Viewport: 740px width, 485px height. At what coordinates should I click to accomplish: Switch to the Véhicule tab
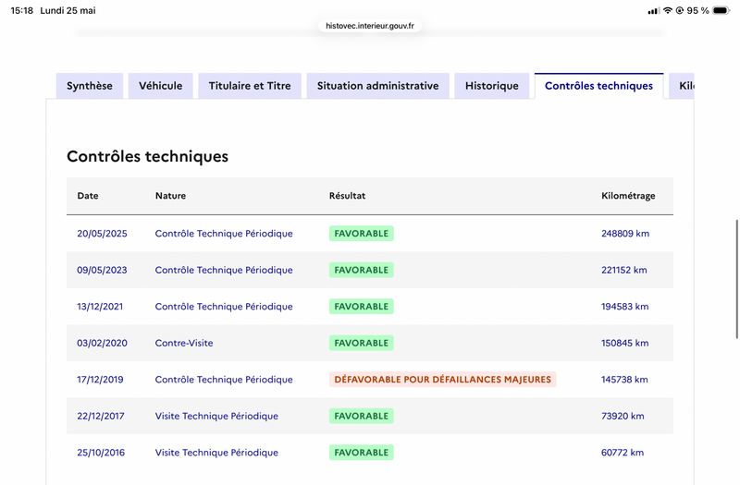(160, 86)
